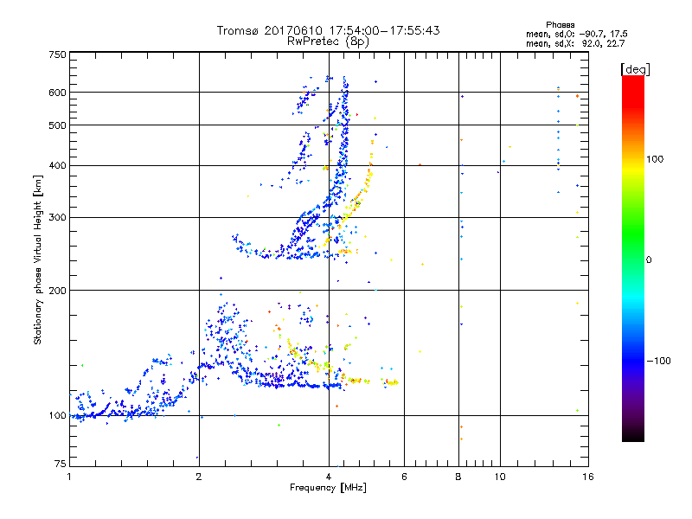Click the 'mean, sd,X: 92.0, 22.7' line
Viewport: 692px width, 519px height.
(575, 43)
